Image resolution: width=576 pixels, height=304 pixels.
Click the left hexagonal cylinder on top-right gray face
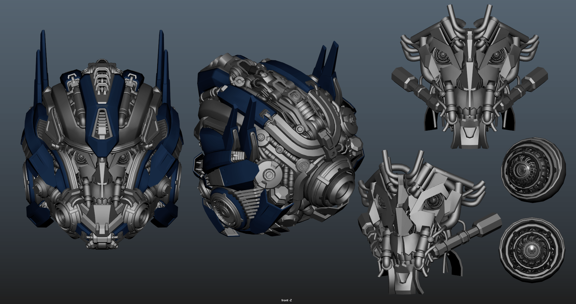click(x=405, y=78)
